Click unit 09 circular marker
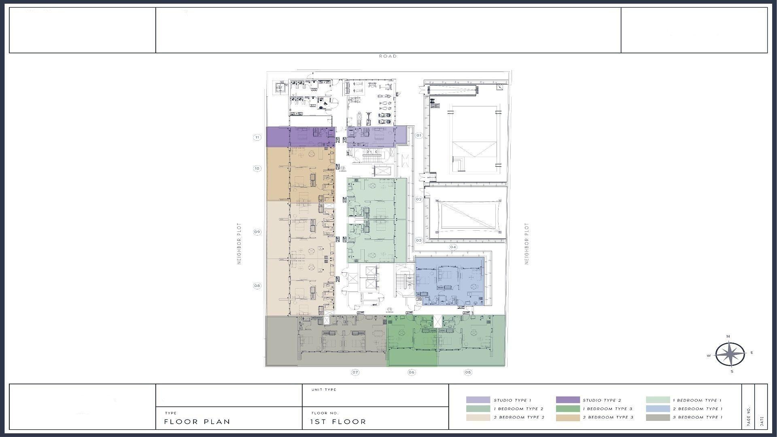The height and width of the screenshot is (437, 777). 257,232
